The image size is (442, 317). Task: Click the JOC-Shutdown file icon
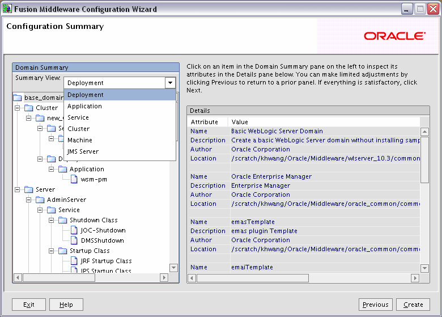(x=74, y=230)
